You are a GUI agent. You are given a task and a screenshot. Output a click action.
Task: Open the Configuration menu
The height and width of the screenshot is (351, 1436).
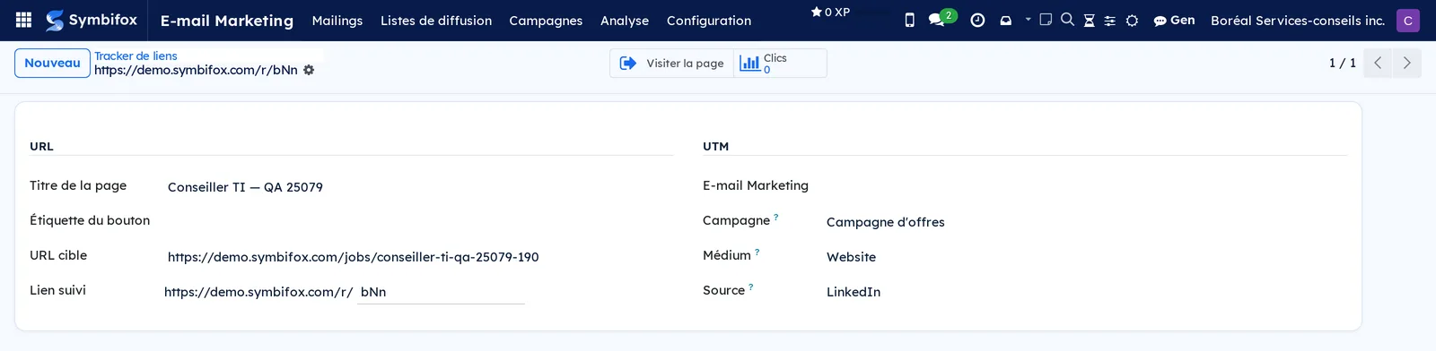coord(709,20)
